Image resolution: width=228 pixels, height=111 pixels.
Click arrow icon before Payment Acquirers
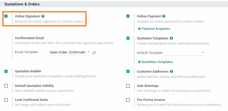click(139, 29)
